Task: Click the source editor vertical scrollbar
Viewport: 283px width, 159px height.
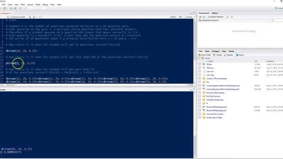Action: pos(195,51)
